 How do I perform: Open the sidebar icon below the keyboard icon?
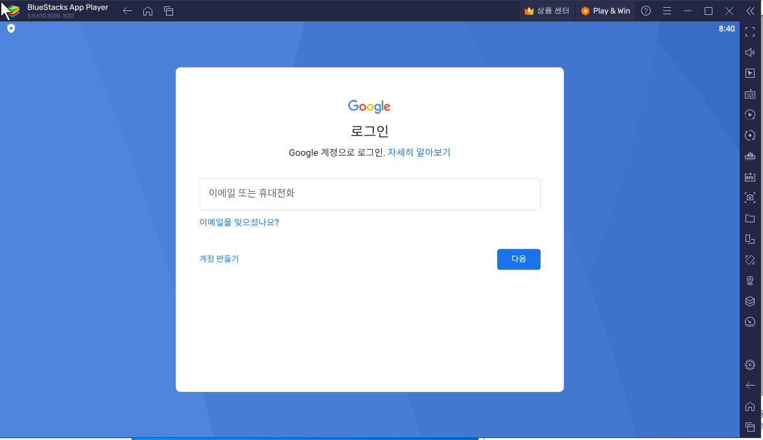[750, 115]
